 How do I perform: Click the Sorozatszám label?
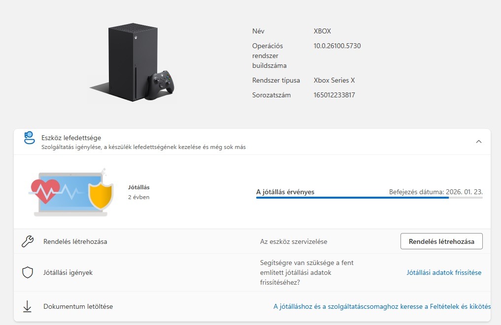(x=271, y=95)
